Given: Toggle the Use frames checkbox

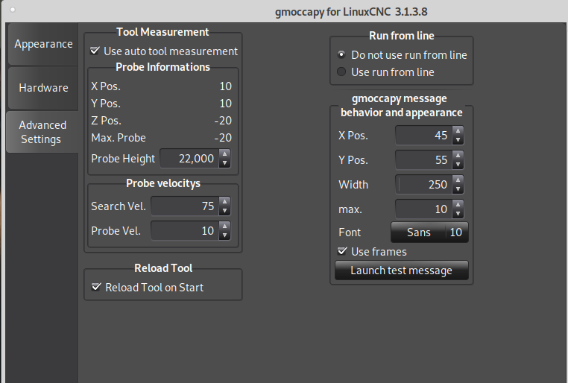Looking at the screenshot, I should [342, 251].
